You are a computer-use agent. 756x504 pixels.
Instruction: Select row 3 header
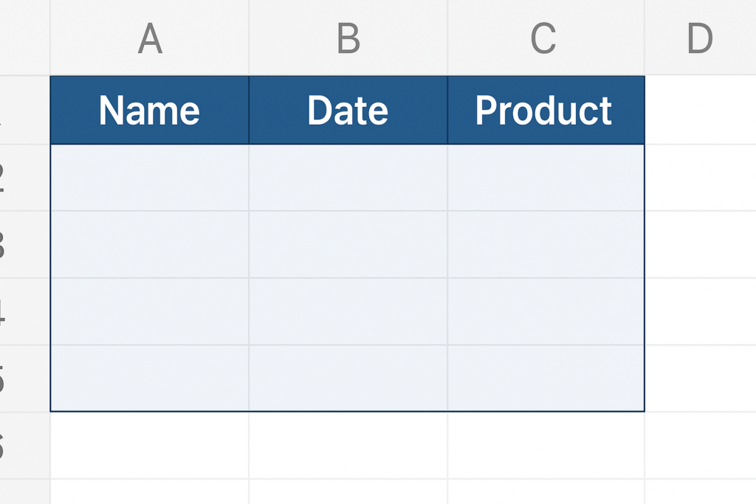click(x=25, y=244)
